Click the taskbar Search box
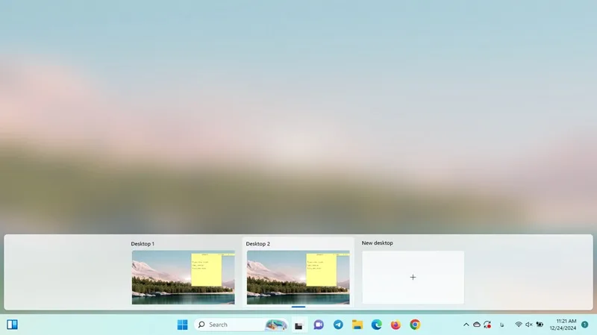 [x=240, y=325]
